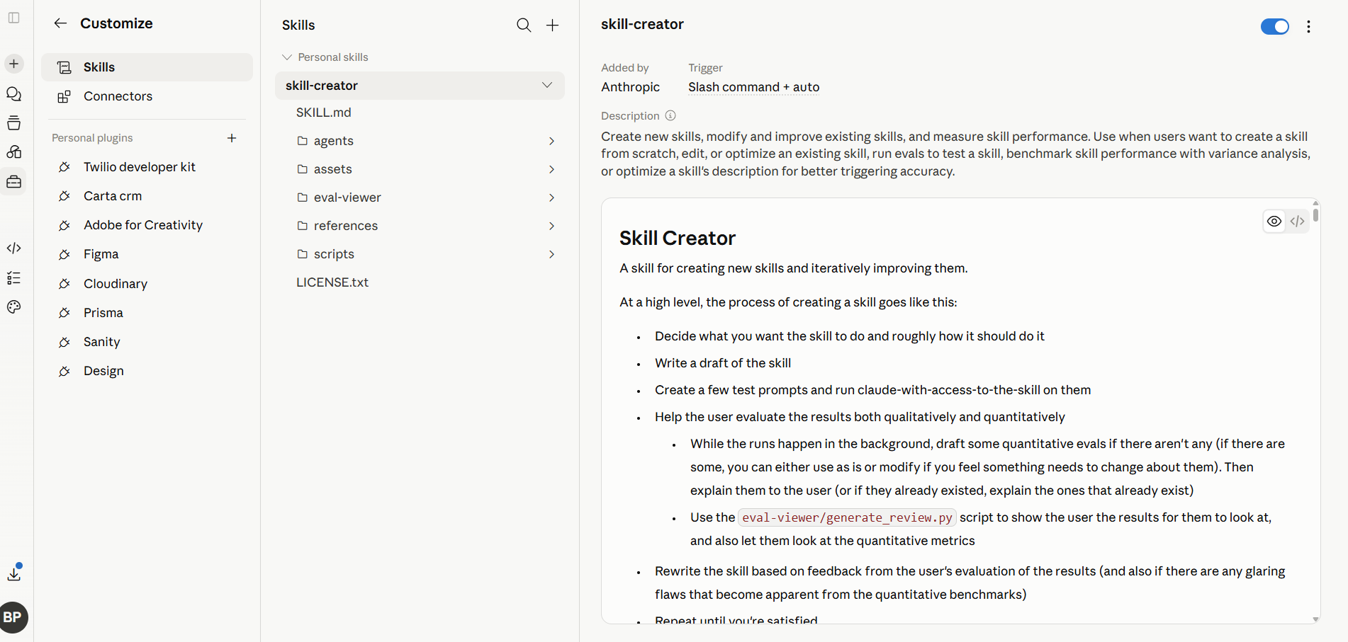Disable the skill-creator toggle switch
This screenshot has height=642, width=1348.
click(x=1274, y=26)
